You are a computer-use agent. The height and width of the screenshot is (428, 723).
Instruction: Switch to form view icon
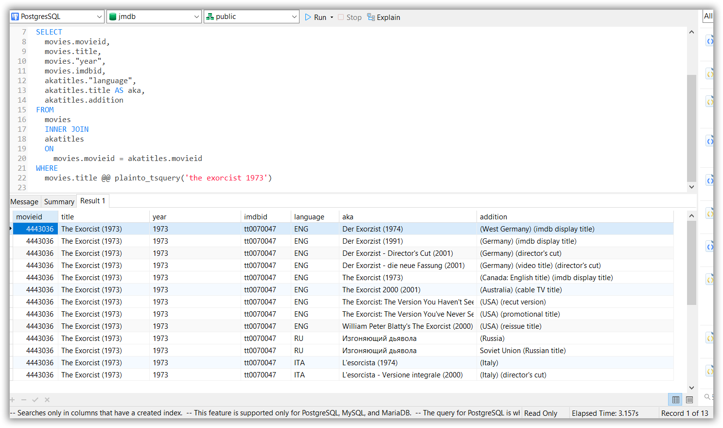689,399
